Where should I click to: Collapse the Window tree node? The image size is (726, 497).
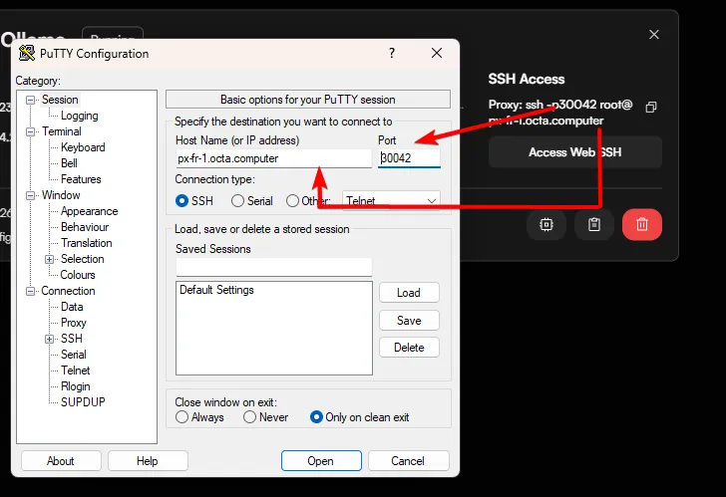point(31,195)
